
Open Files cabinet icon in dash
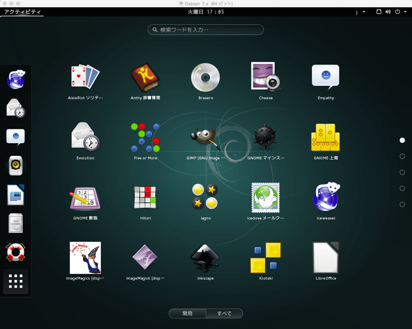pos(16,223)
